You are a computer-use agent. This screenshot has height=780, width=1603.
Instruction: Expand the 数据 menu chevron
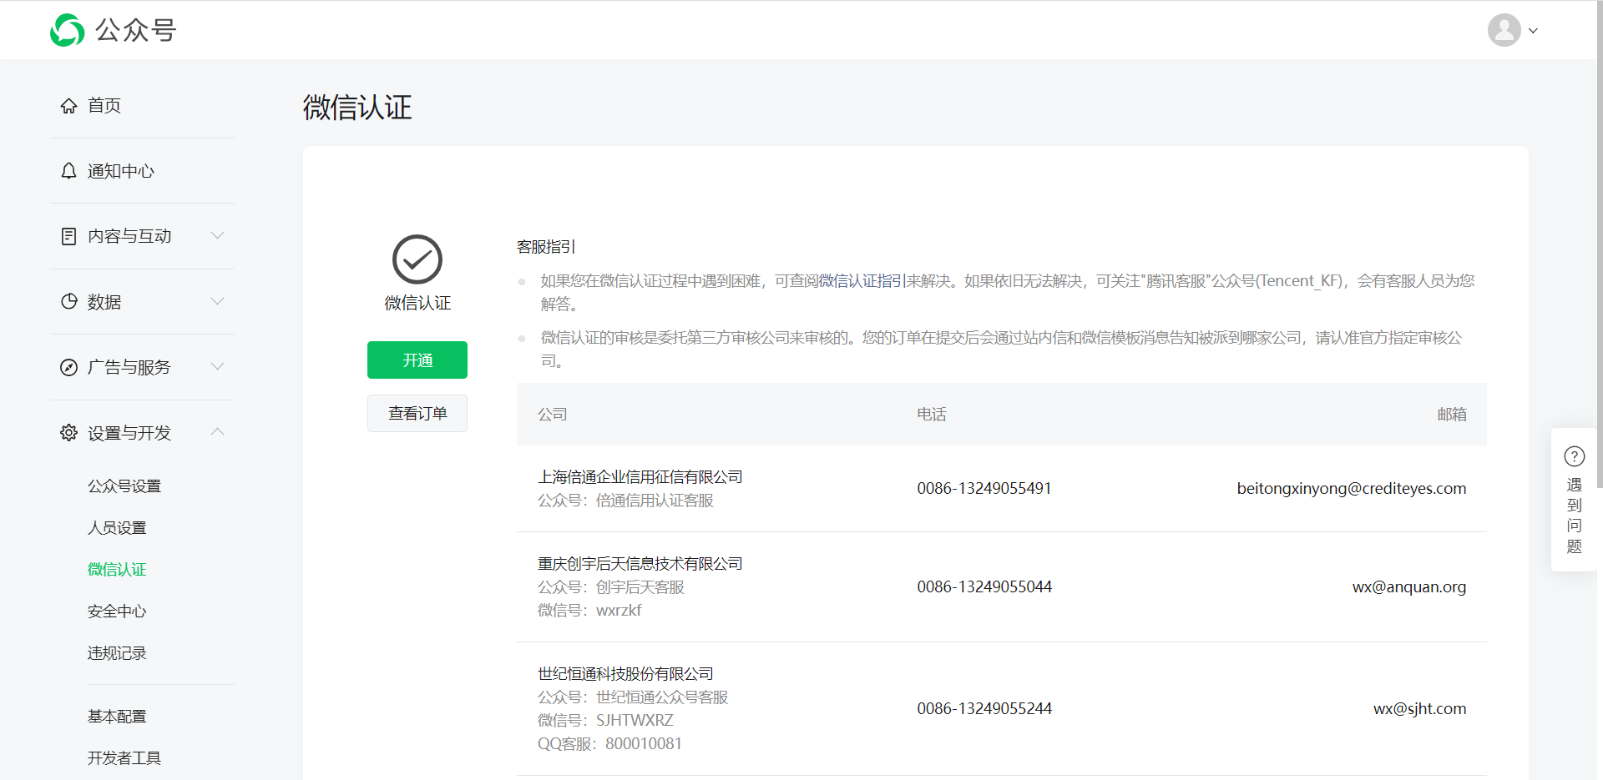[x=217, y=301]
